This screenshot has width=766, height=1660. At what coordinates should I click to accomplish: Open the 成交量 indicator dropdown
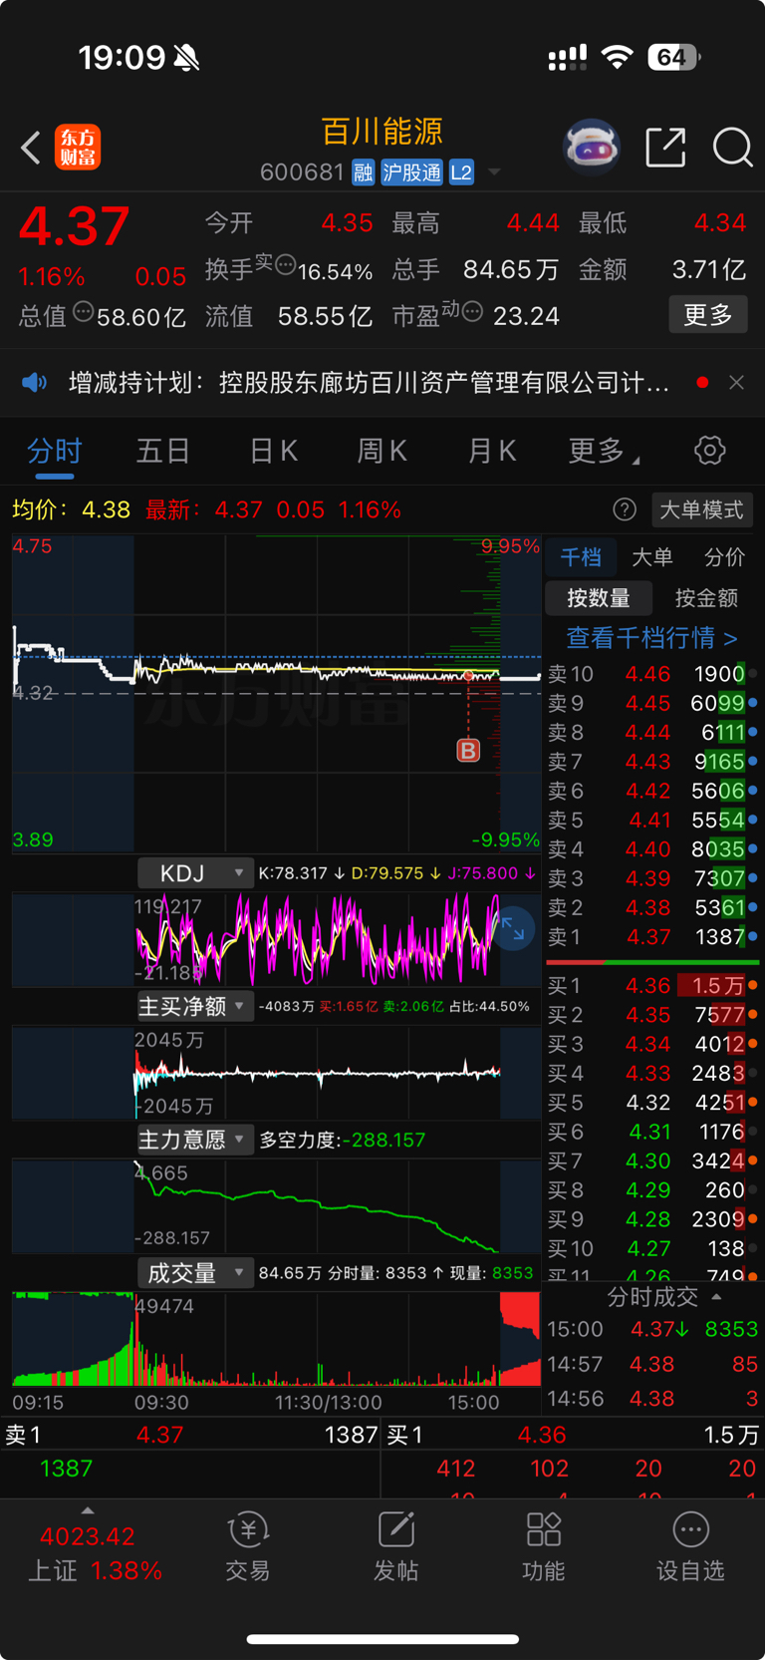pos(195,1273)
